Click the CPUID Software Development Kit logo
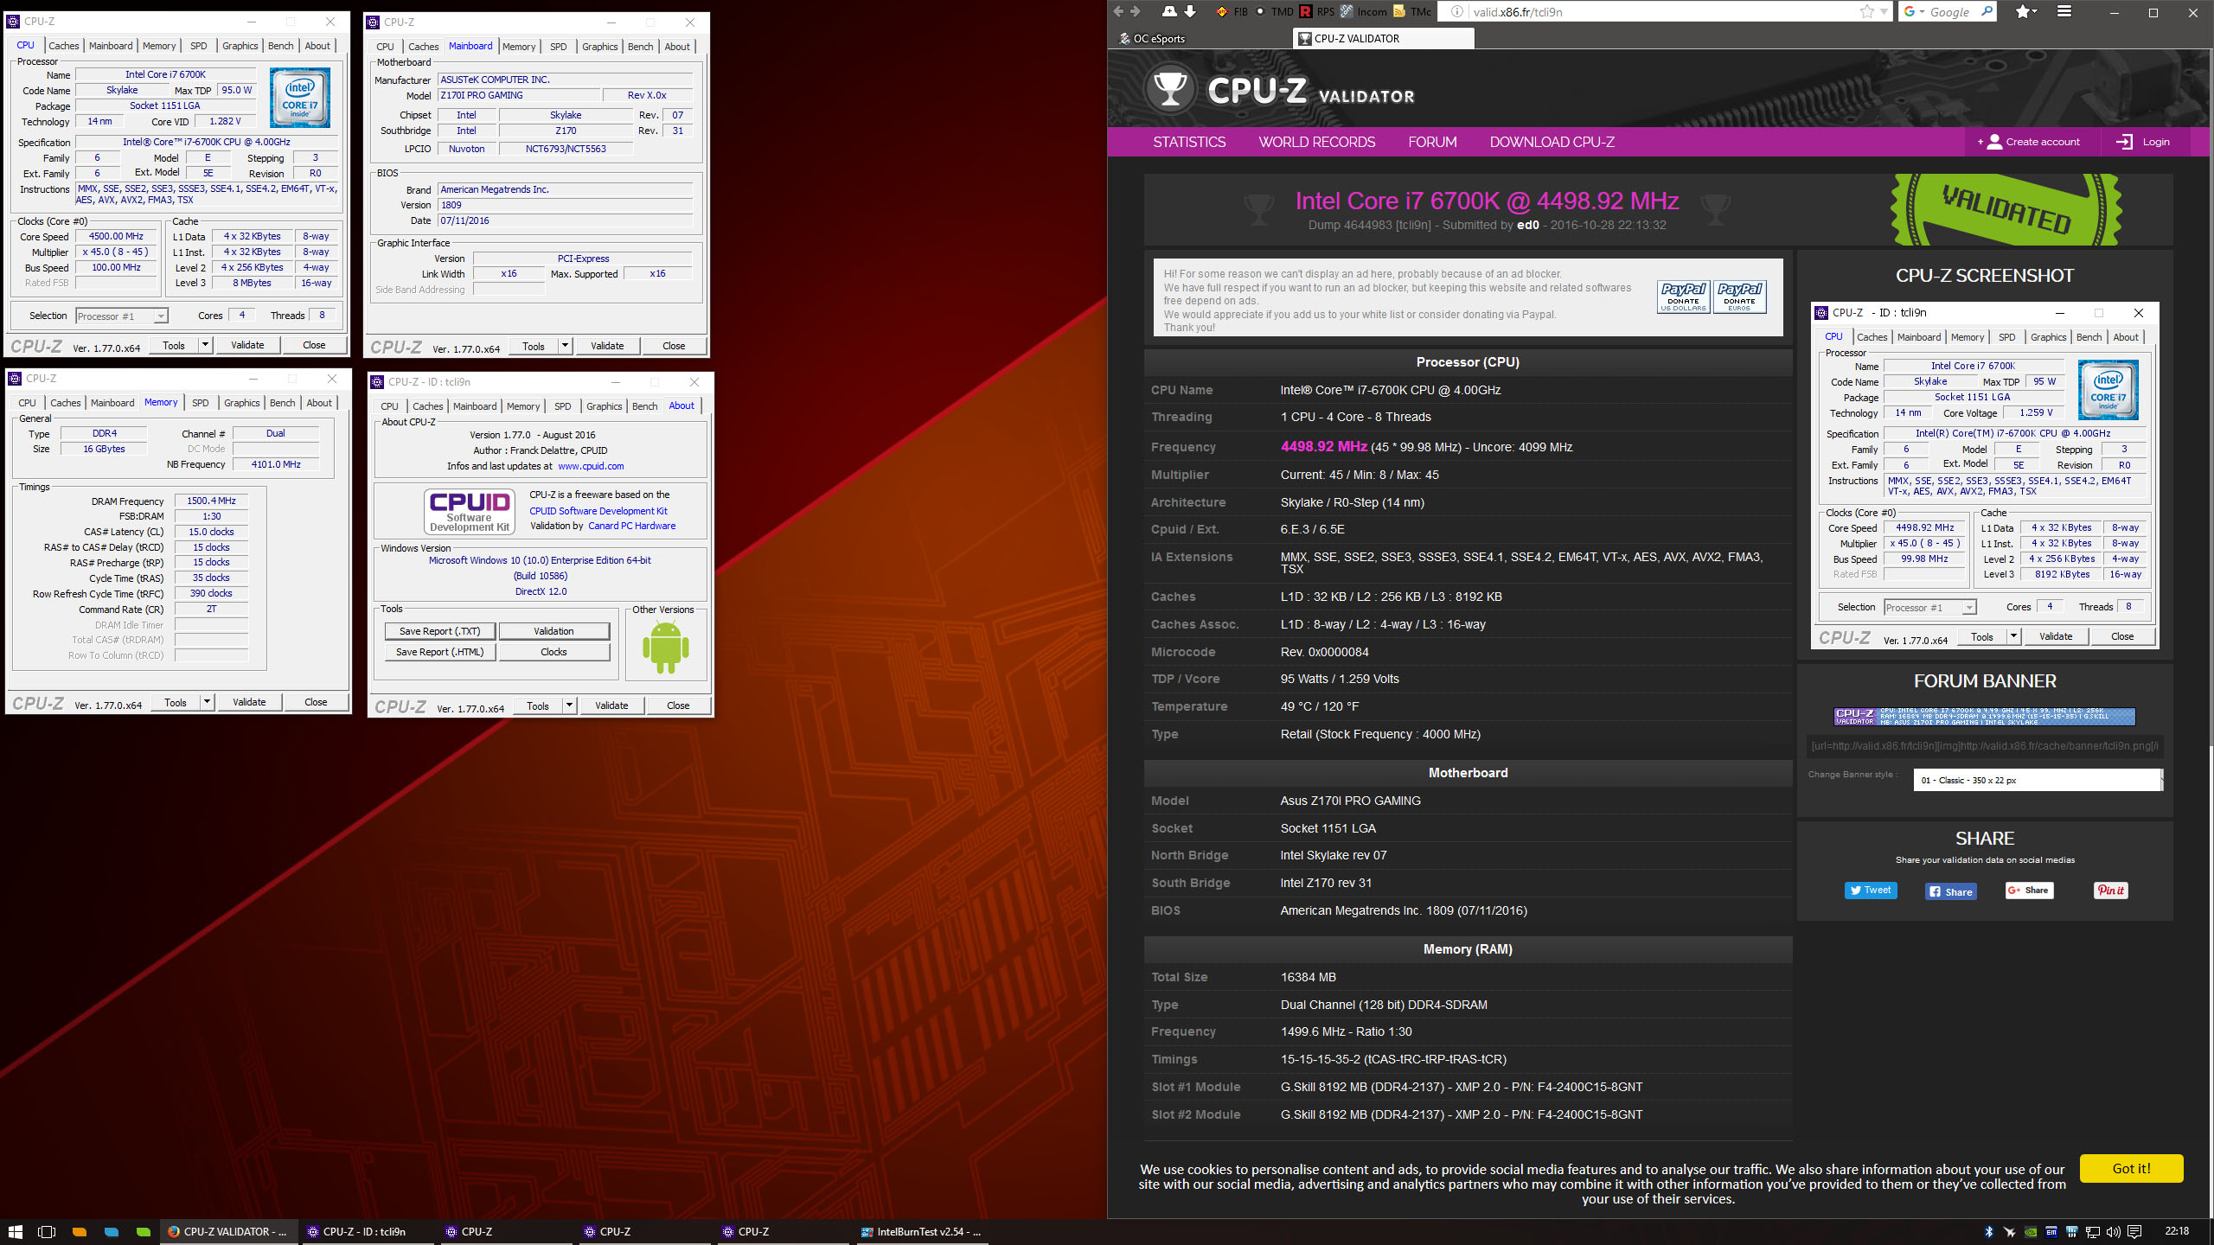This screenshot has height=1245, width=2214. pos(470,511)
